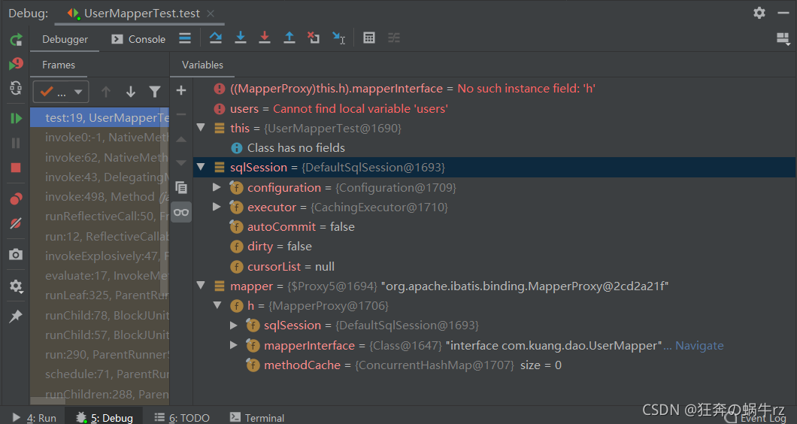Click the Run to Cursor icon
Viewport: 797px width, 424px height.
(x=338, y=38)
